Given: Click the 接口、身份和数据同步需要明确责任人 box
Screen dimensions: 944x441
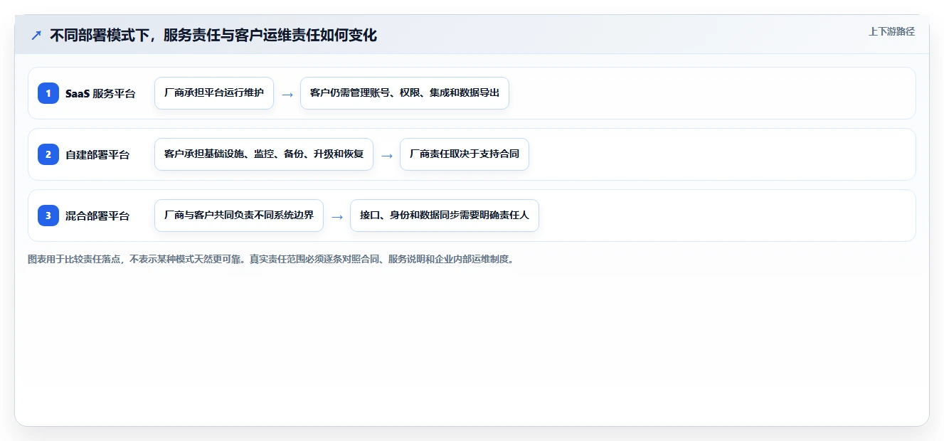Looking at the screenshot, I should click(x=445, y=216).
